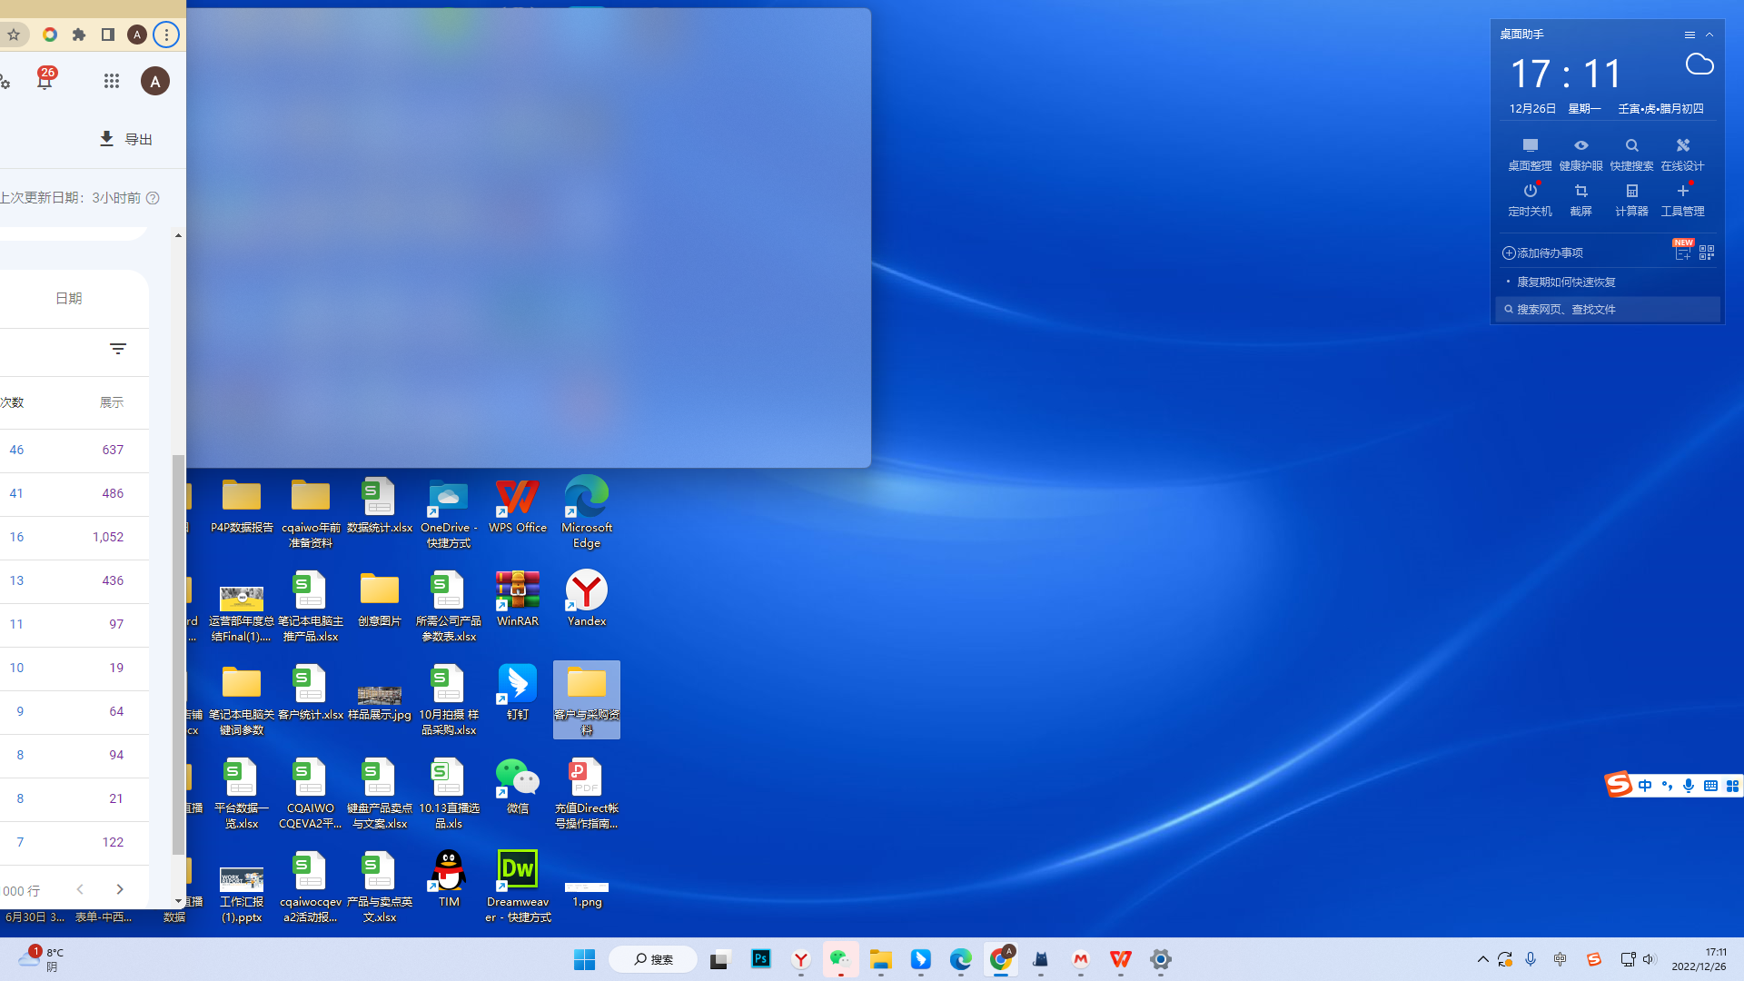This screenshot has height=981, width=1744.
Task: Open the table filter icon menu
Action: pyautogui.click(x=118, y=349)
